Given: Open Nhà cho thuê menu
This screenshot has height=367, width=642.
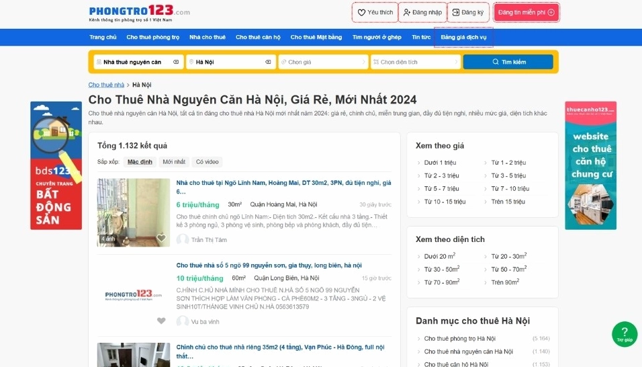Looking at the screenshot, I should click(x=208, y=37).
